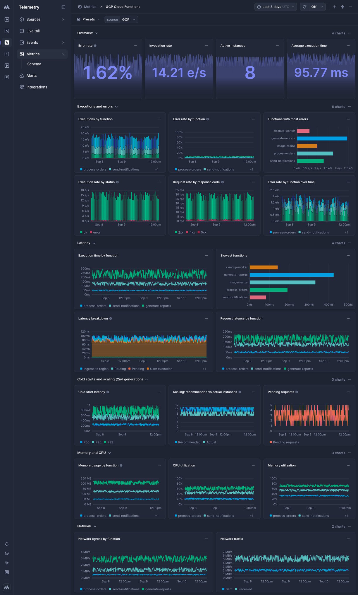Viewport: 358px width, 595px height.
Task: Open Active instances card options menu
Action: click(278, 46)
